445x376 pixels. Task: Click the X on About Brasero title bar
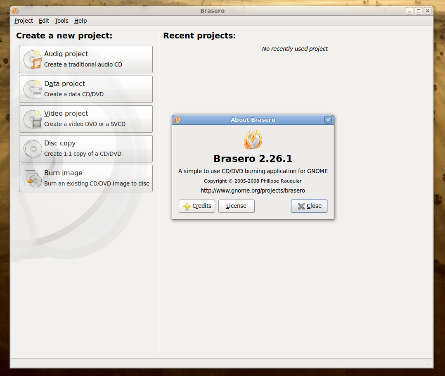pyautogui.click(x=328, y=120)
